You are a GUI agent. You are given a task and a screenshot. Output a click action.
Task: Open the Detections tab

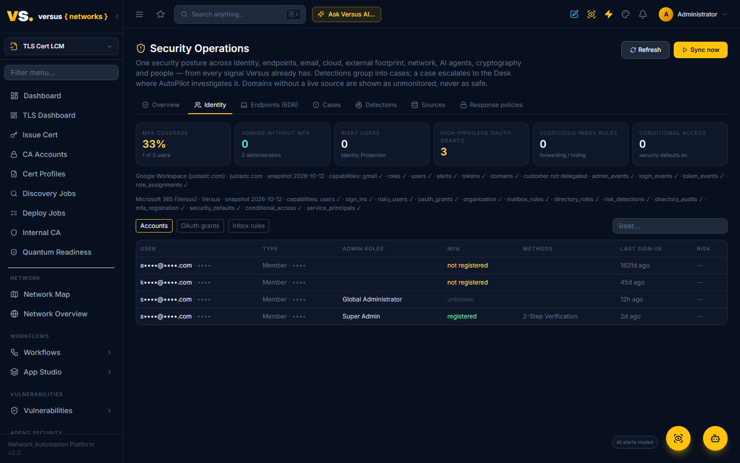coord(376,105)
